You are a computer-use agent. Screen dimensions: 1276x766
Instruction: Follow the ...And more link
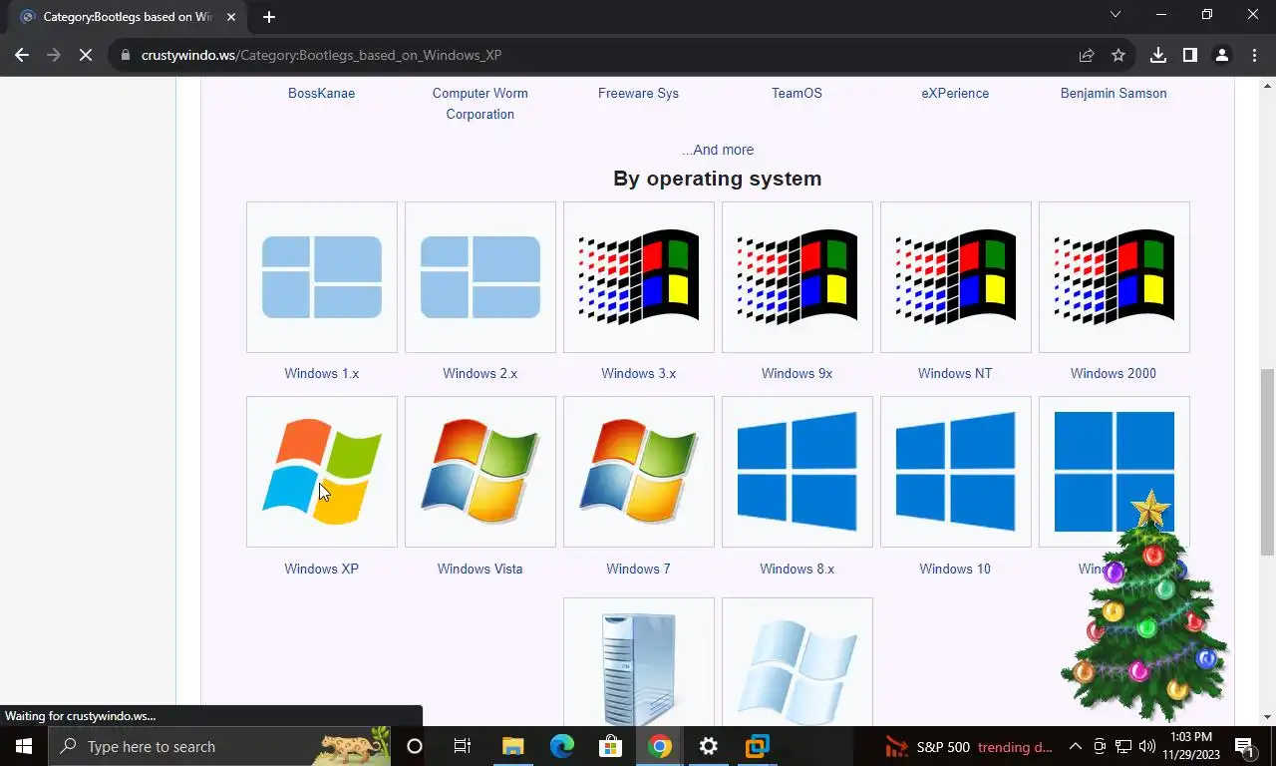pos(718,150)
